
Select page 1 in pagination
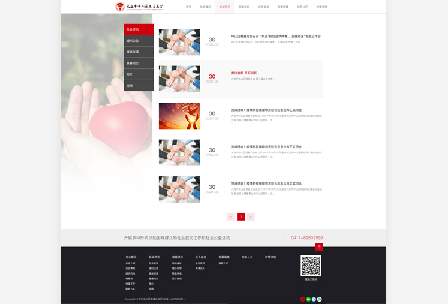point(241,216)
